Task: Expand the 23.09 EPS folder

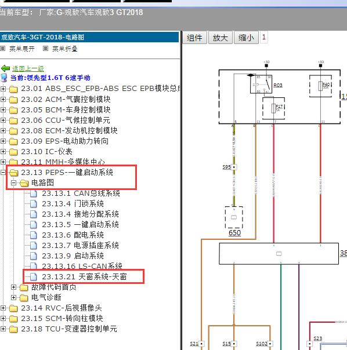Action: point(3,141)
